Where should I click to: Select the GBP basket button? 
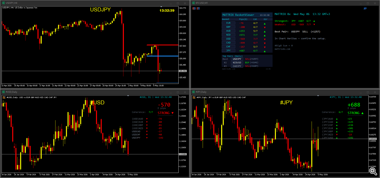pos(228,27)
